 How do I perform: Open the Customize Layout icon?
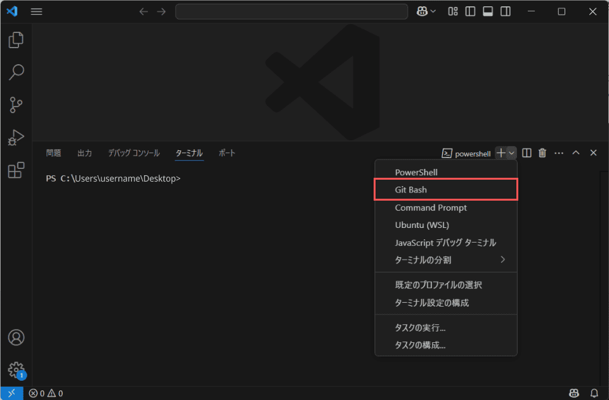click(453, 11)
